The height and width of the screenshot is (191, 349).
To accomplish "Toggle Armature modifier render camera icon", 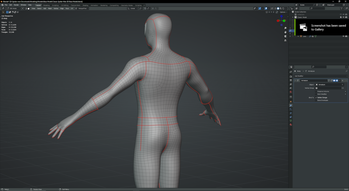I will [337, 81].
